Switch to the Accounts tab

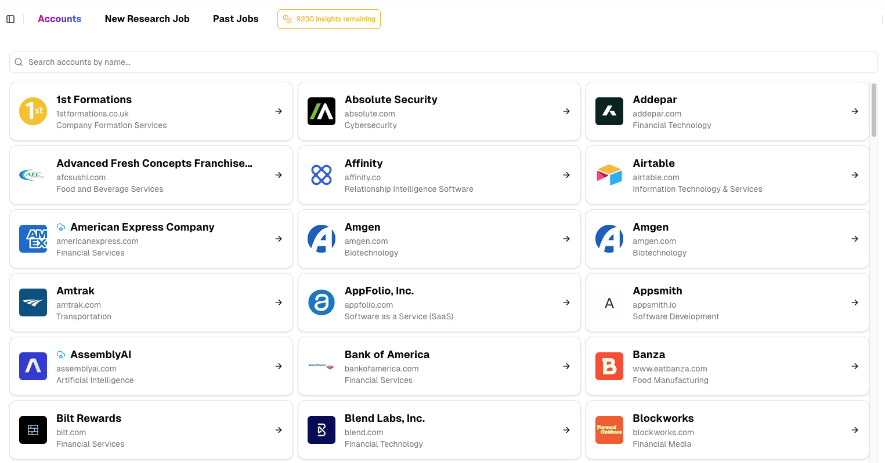[x=59, y=19]
